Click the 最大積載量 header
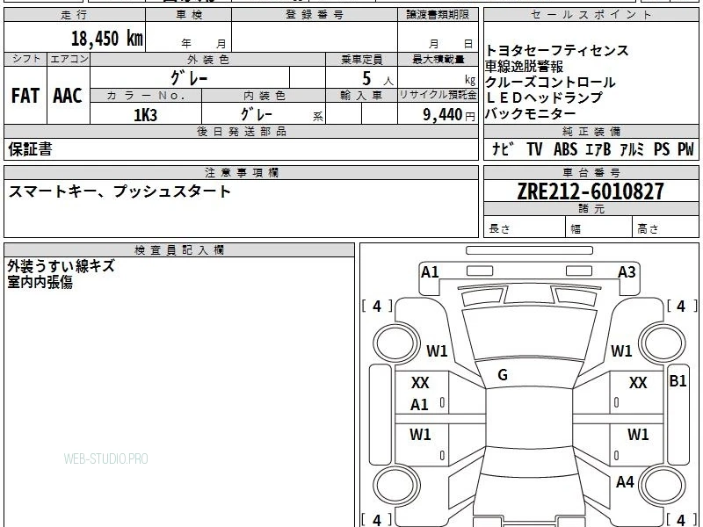The height and width of the screenshot is (527, 703). point(438,59)
